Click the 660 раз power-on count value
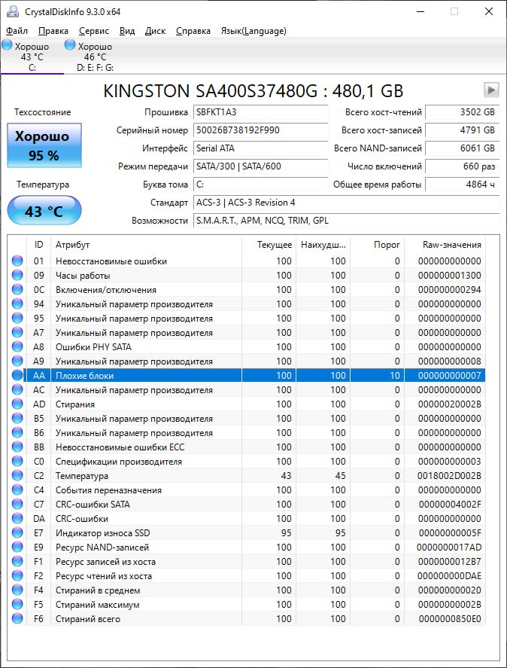507x668 pixels. point(462,166)
